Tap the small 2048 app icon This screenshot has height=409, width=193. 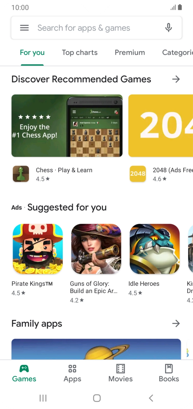[138, 174]
